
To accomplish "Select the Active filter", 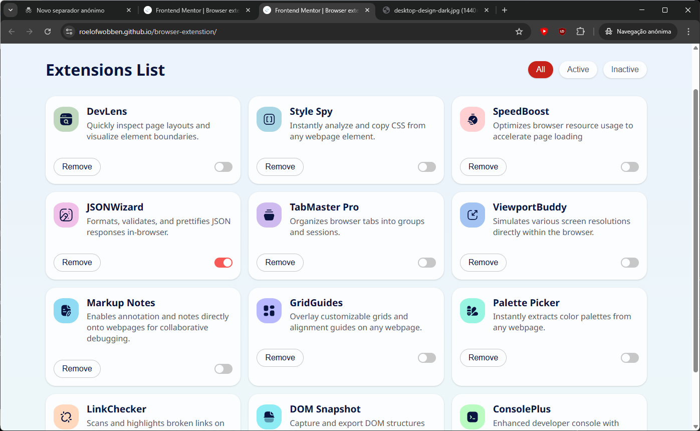I will pos(578,70).
